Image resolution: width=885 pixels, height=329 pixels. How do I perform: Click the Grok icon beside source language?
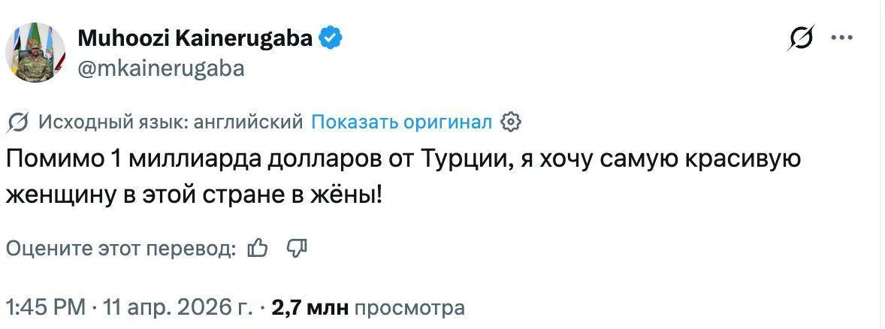click(x=19, y=122)
